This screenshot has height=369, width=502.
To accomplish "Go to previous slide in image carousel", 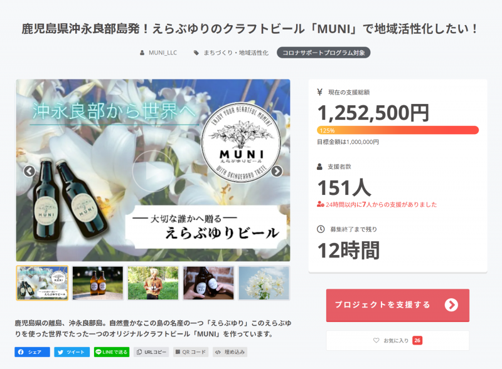I will 29,171.
